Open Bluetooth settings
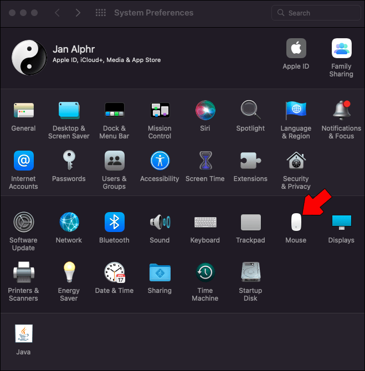365x371 pixels. point(114,222)
